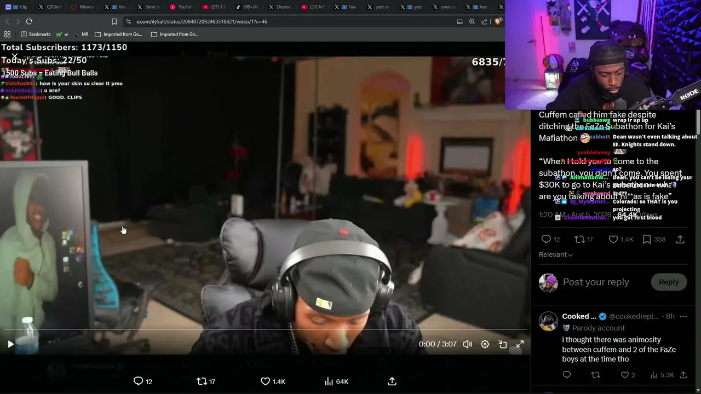This screenshot has width=701, height=394.
Task: Open the Cooked account display name
Action: (579, 316)
